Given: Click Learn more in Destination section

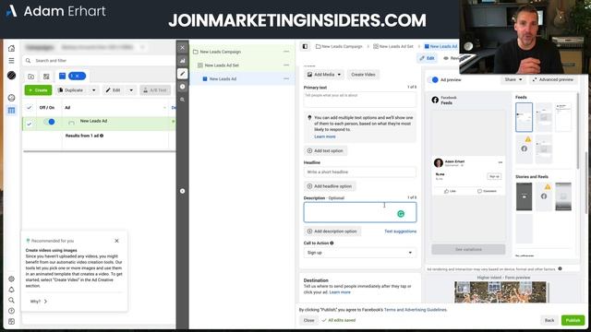Looking at the screenshot, I should [340, 292].
